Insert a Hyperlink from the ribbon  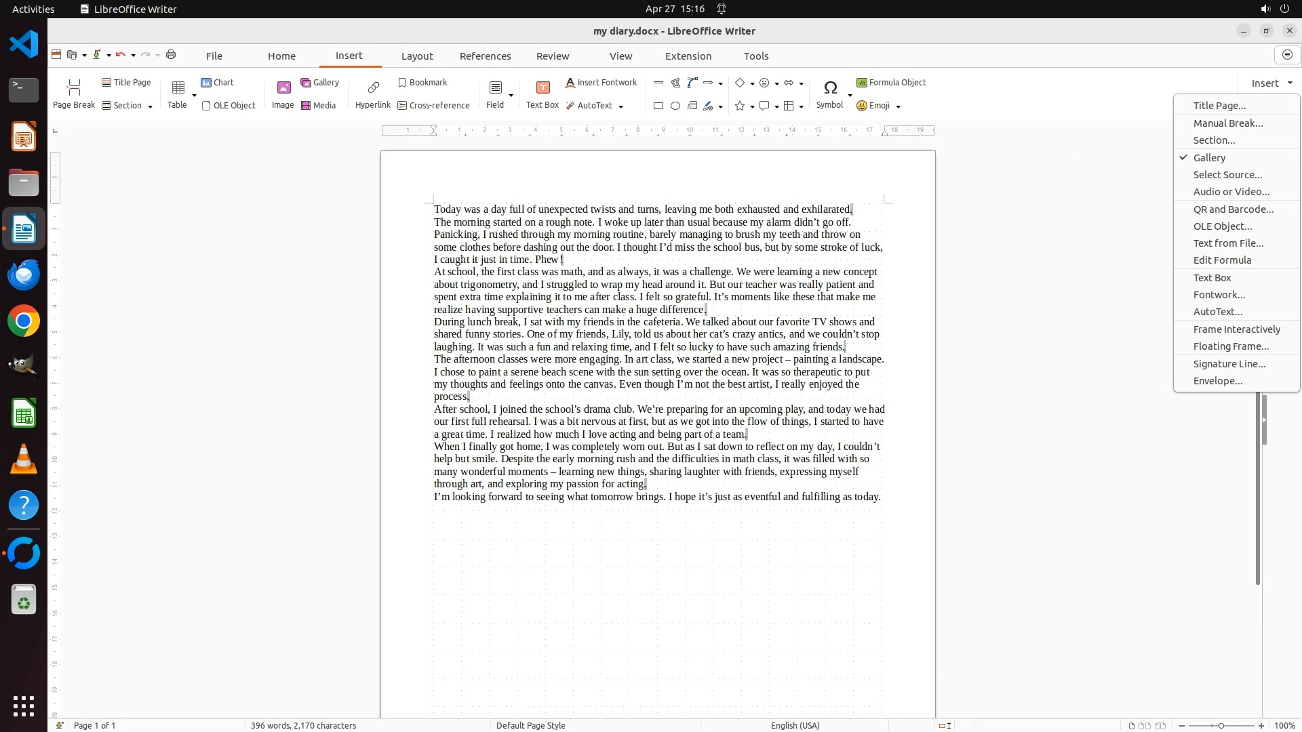[373, 88]
